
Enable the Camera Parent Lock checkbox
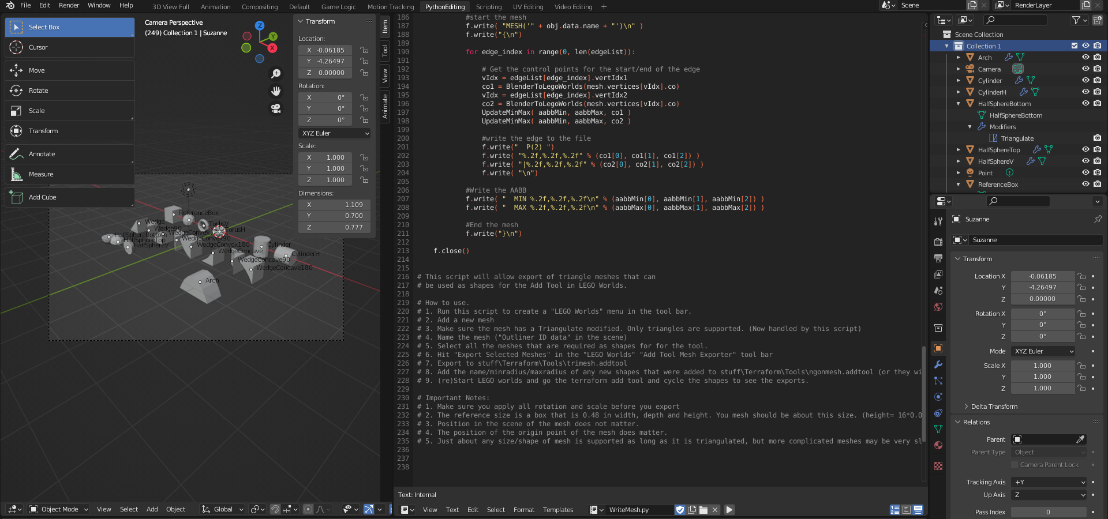(1015, 465)
